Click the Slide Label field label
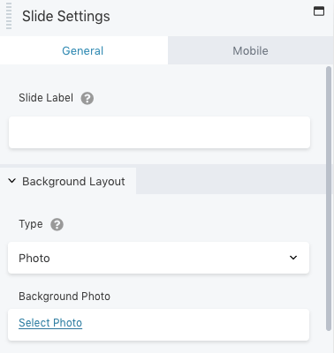Viewport: 334px width, 353px height. coord(46,98)
